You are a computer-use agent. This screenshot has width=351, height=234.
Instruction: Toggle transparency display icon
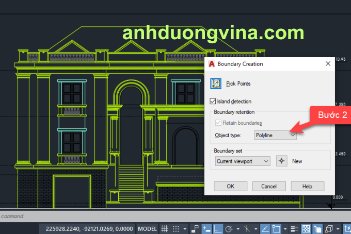tap(306, 229)
